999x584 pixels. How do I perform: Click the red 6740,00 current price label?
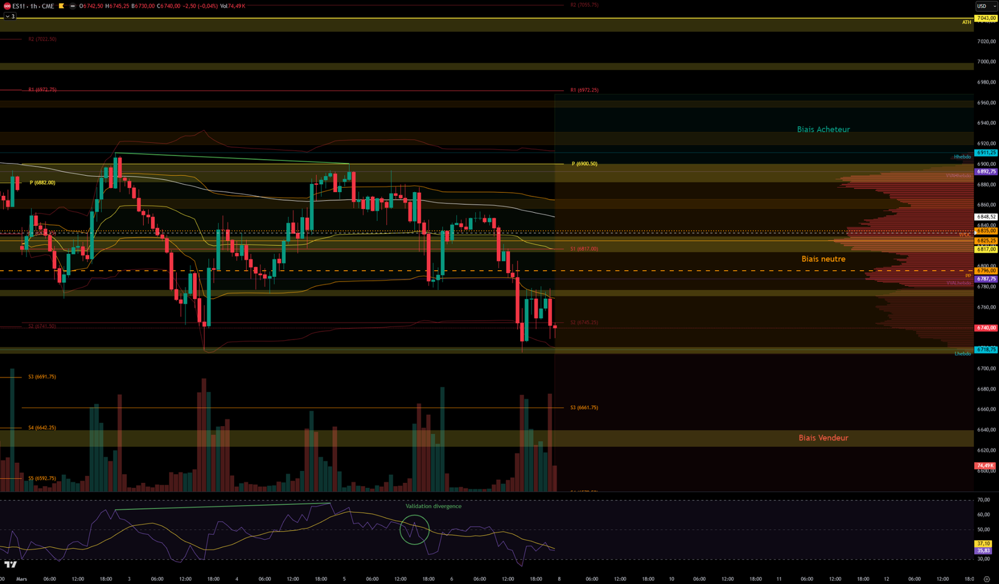coord(986,328)
